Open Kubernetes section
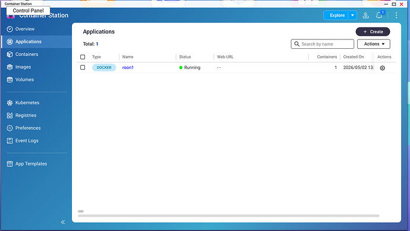This screenshot has height=231, width=410. click(27, 102)
